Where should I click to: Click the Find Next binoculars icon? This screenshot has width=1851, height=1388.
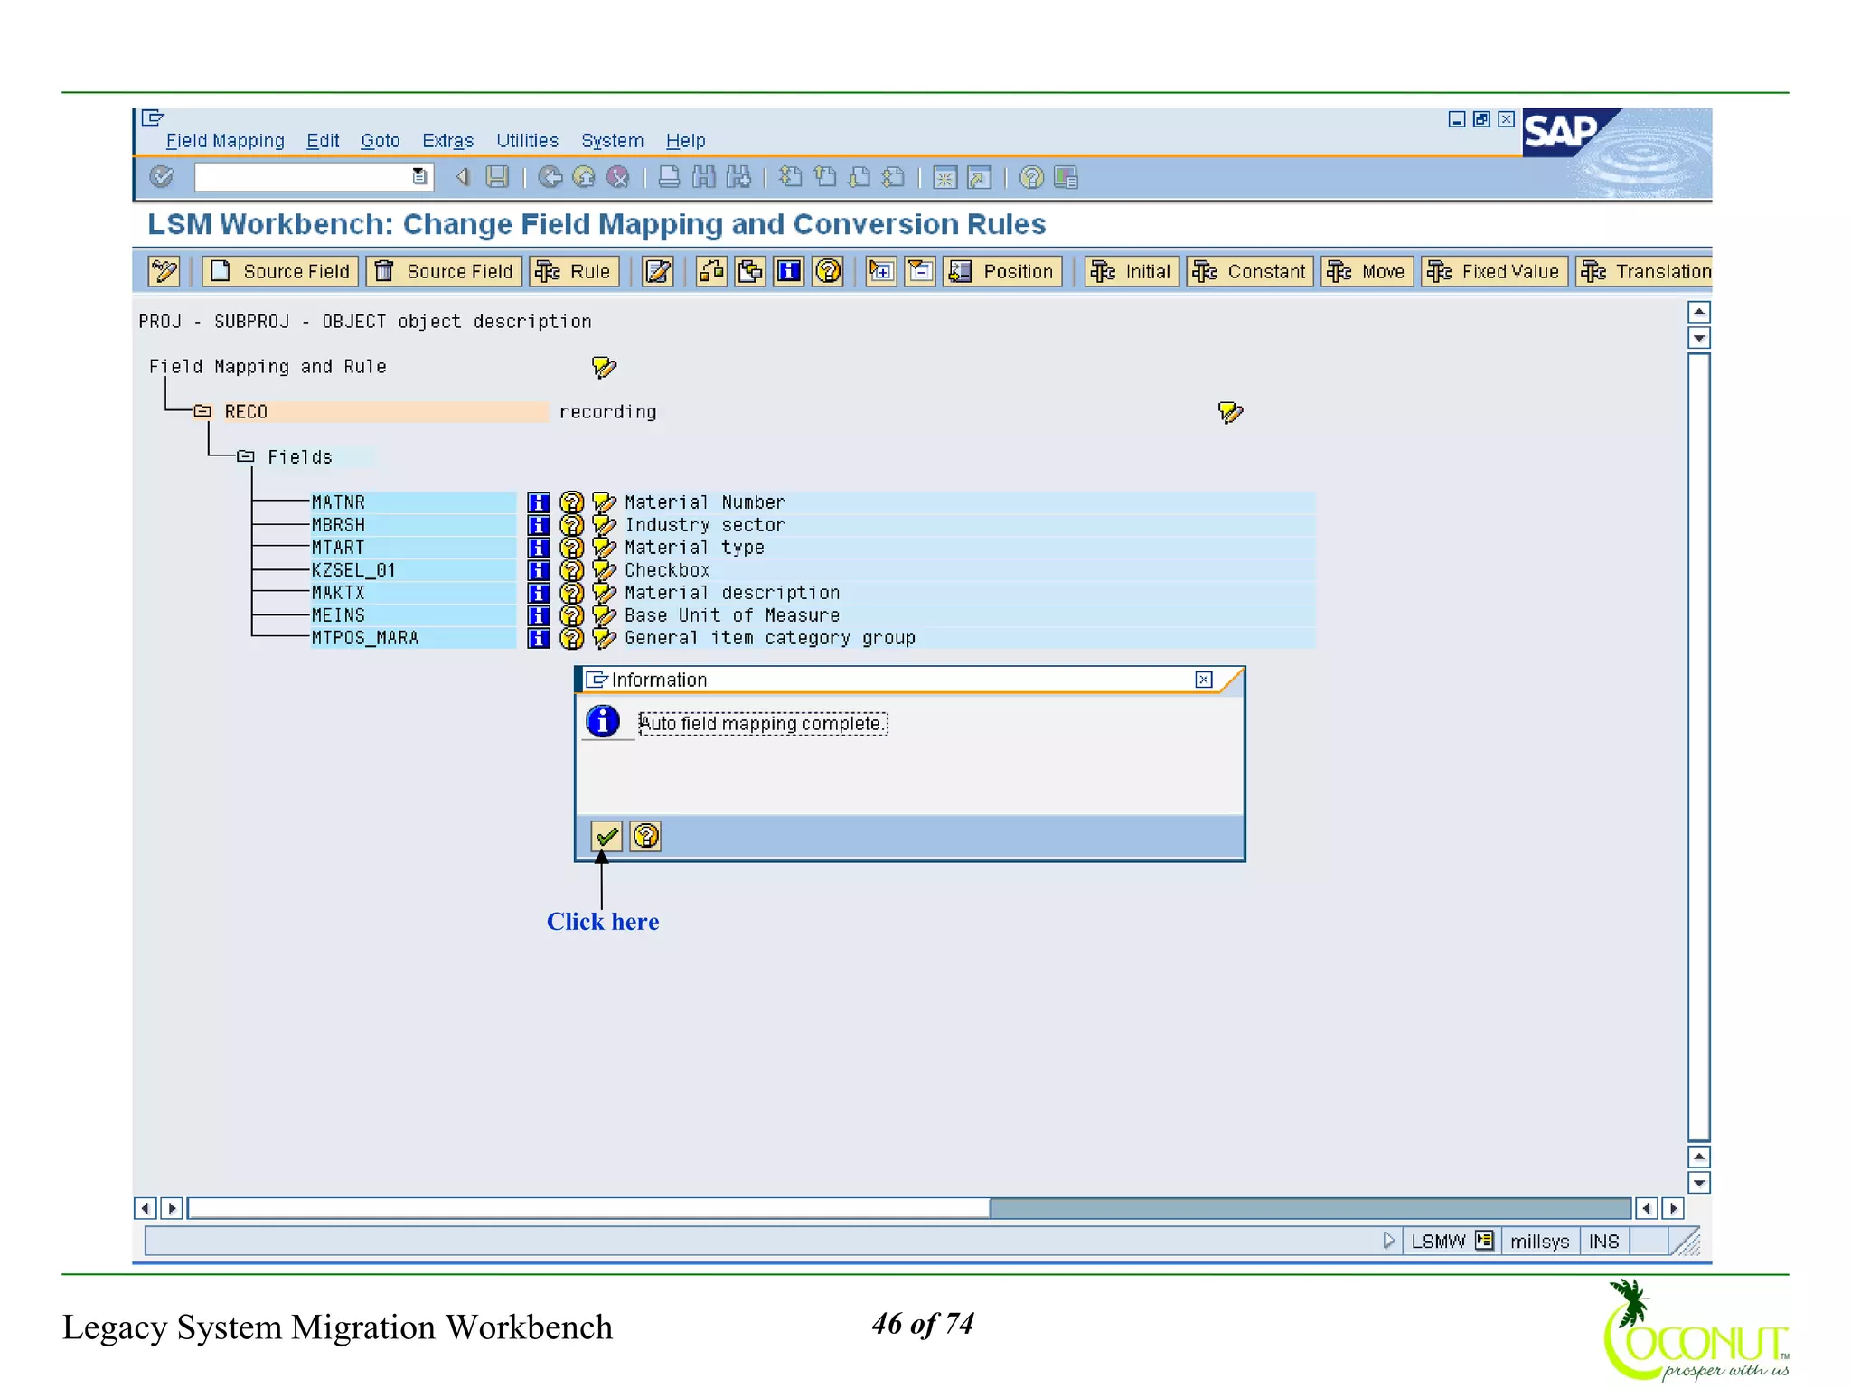click(738, 177)
